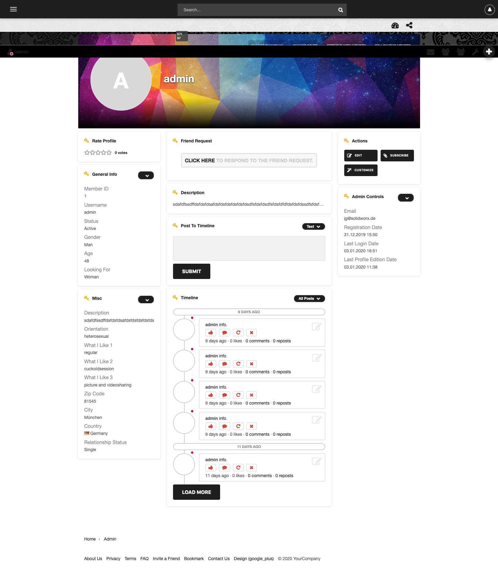498x584 pixels.
Task: Delete the 11-days-ago timeline post
Action: (x=251, y=468)
